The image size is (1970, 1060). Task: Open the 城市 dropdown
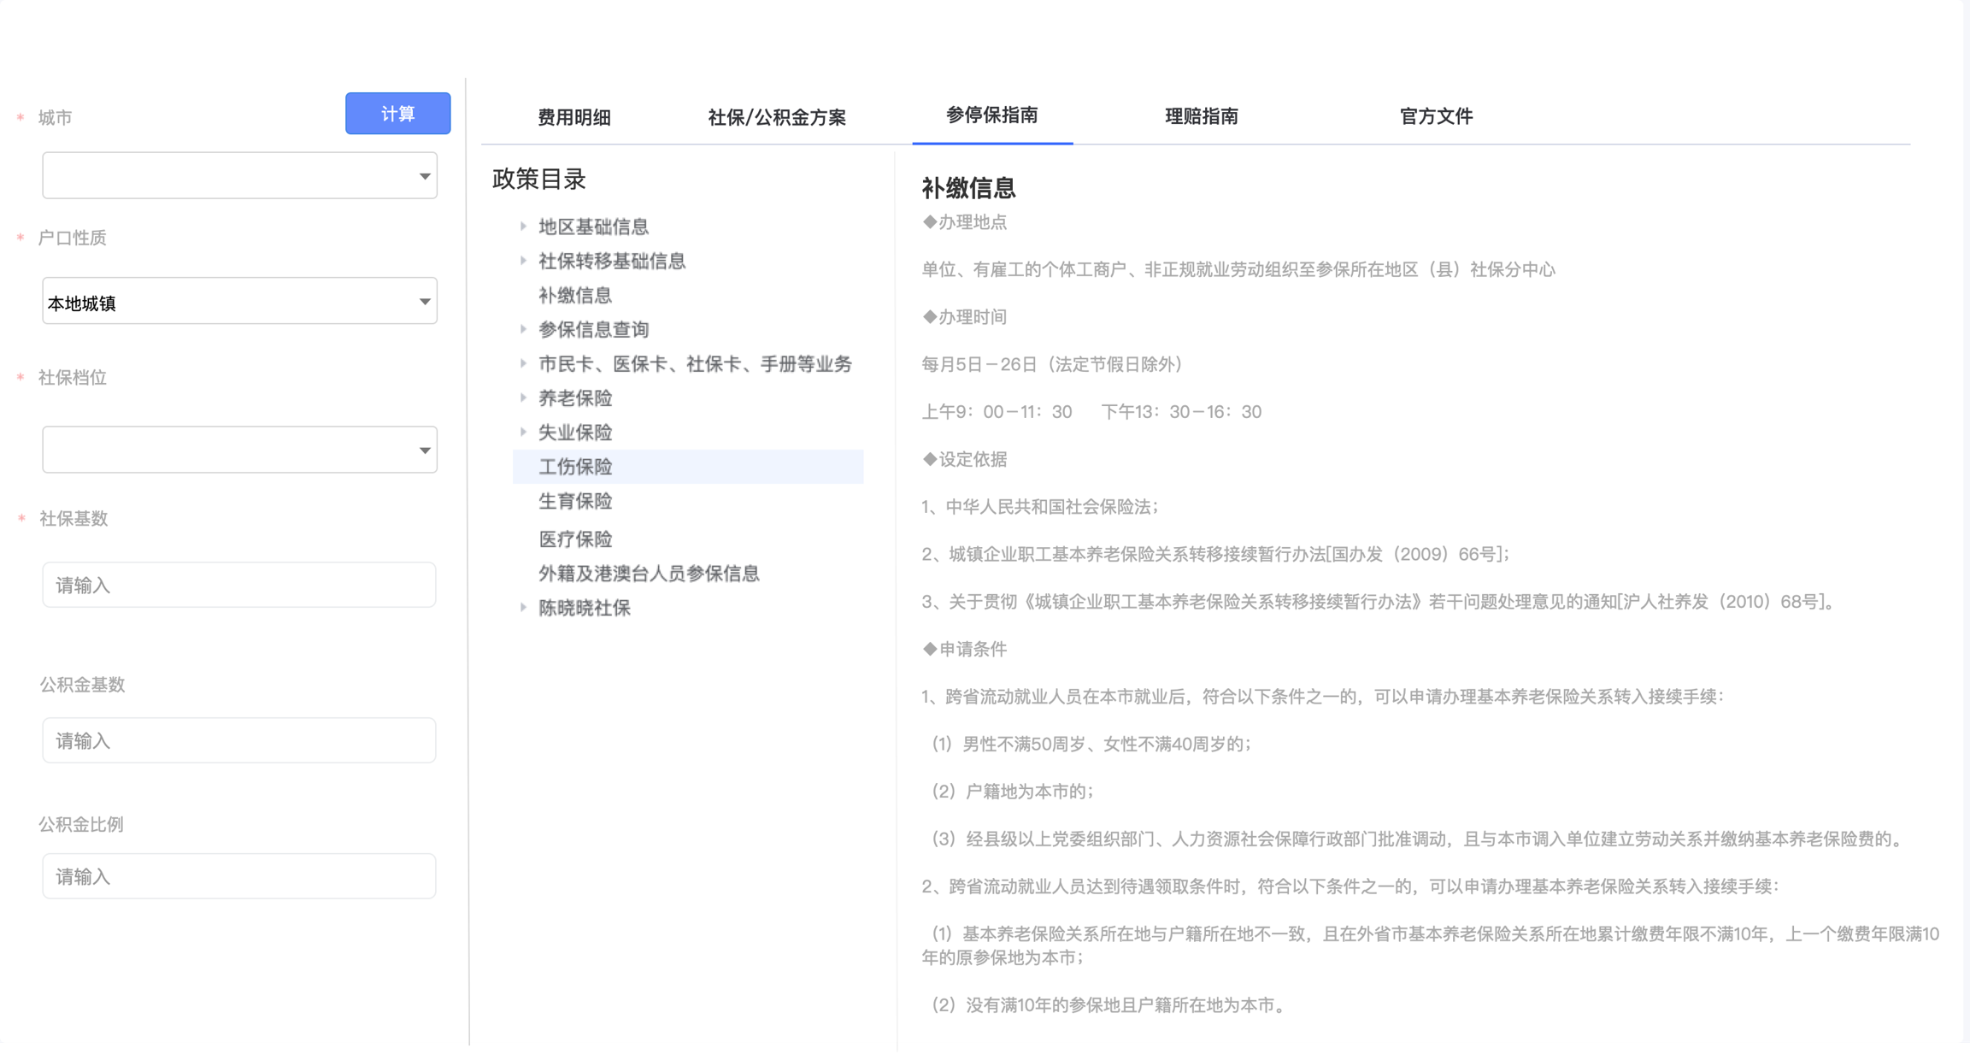point(239,176)
